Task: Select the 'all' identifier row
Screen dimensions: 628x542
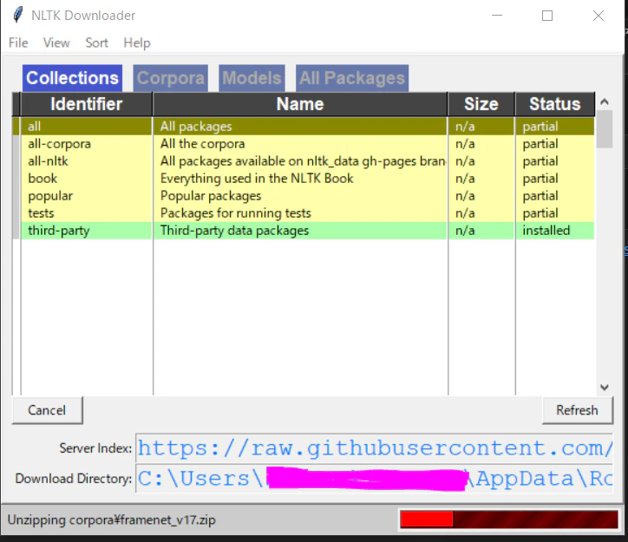Action: (x=86, y=127)
